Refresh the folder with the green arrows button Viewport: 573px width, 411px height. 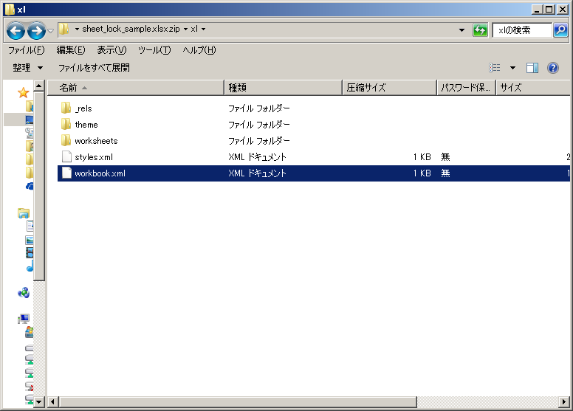click(480, 30)
